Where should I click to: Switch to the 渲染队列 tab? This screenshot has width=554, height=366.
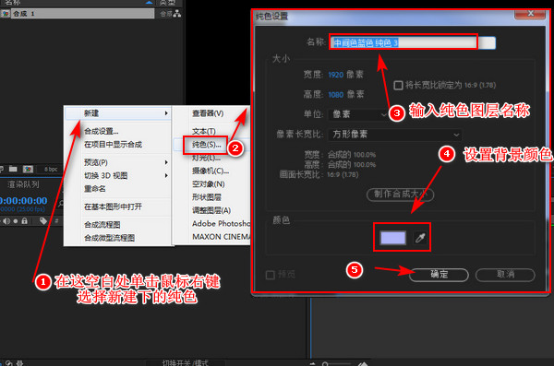point(23,184)
